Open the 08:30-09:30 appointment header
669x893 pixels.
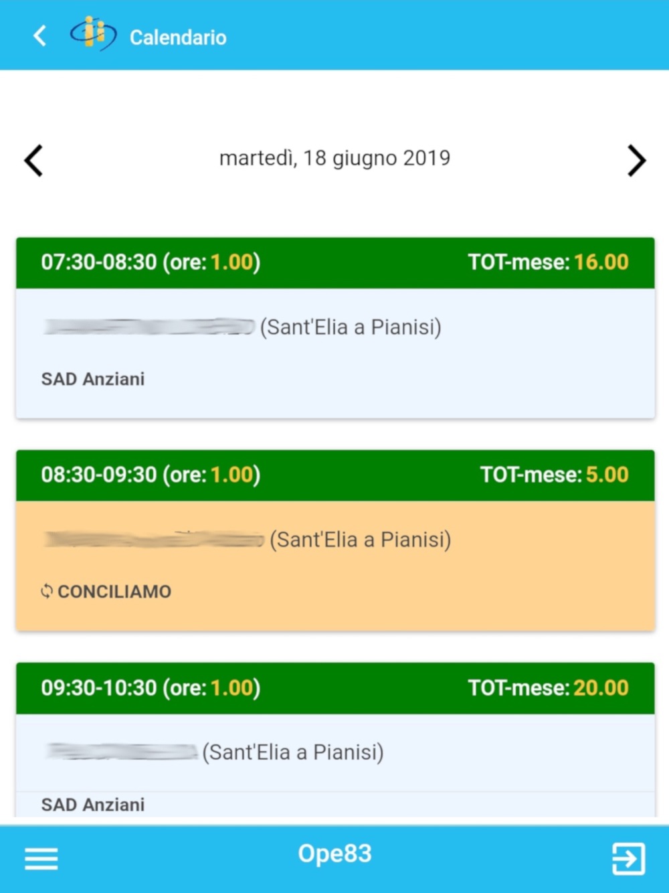tap(335, 475)
